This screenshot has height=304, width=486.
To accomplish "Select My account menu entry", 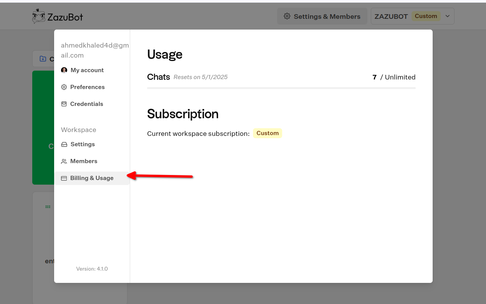I will pyautogui.click(x=87, y=70).
